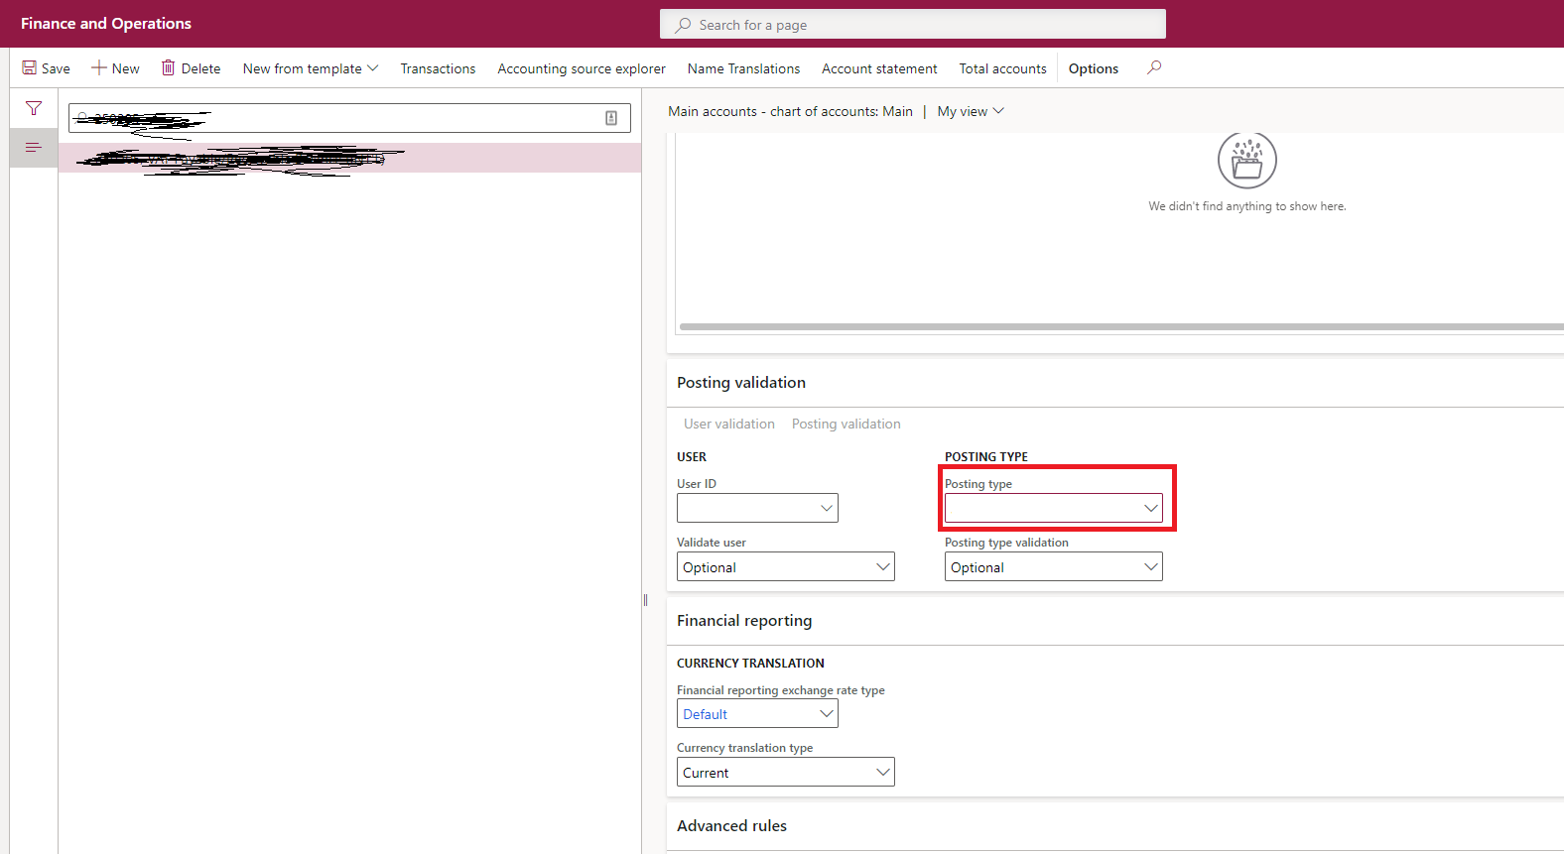This screenshot has height=854, width=1564.
Task: Click the Delete trash can icon
Action: [x=169, y=67]
